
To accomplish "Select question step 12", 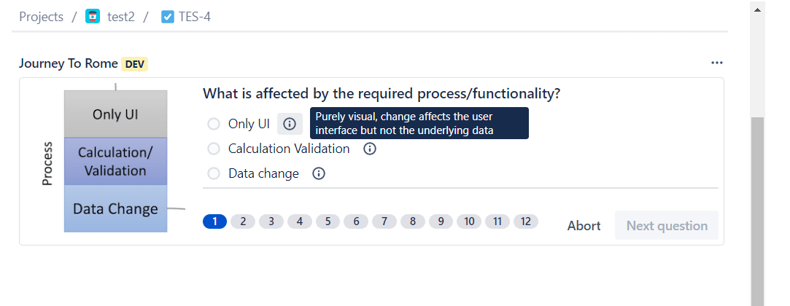I will 525,221.
